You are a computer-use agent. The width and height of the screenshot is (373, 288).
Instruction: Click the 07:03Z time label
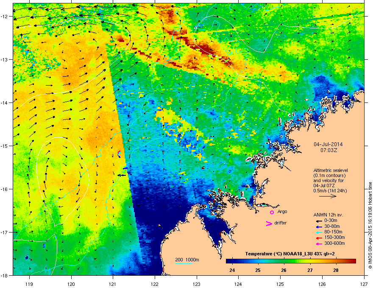click(328, 150)
